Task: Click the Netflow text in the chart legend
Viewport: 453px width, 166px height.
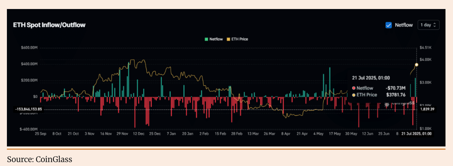Action: 216,39
